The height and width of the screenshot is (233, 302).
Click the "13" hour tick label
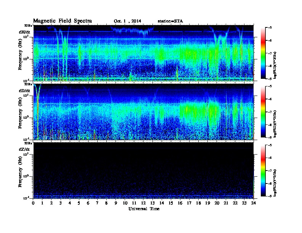point(153,203)
